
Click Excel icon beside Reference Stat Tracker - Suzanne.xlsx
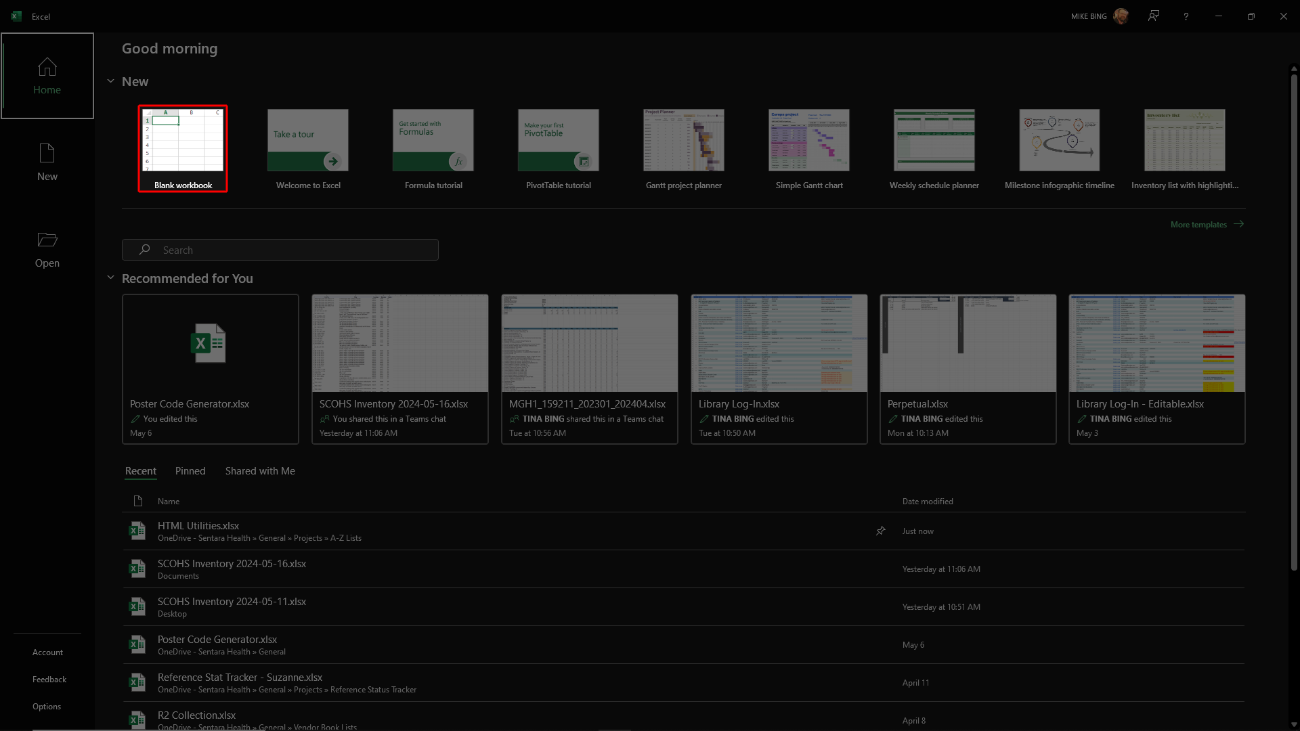[x=137, y=682]
